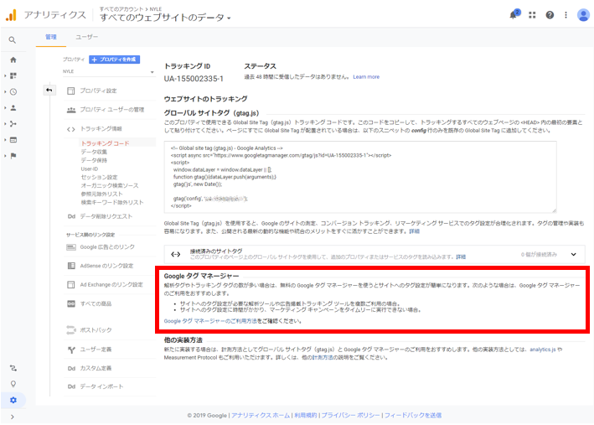Open データ インポート
The width and height of the screenshot is (594, 425).
(x=101, y=386)
